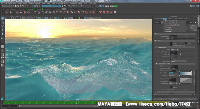Click the Load Attributes button
The width and height of the screenshot is (200, 109).
(175, 99)
